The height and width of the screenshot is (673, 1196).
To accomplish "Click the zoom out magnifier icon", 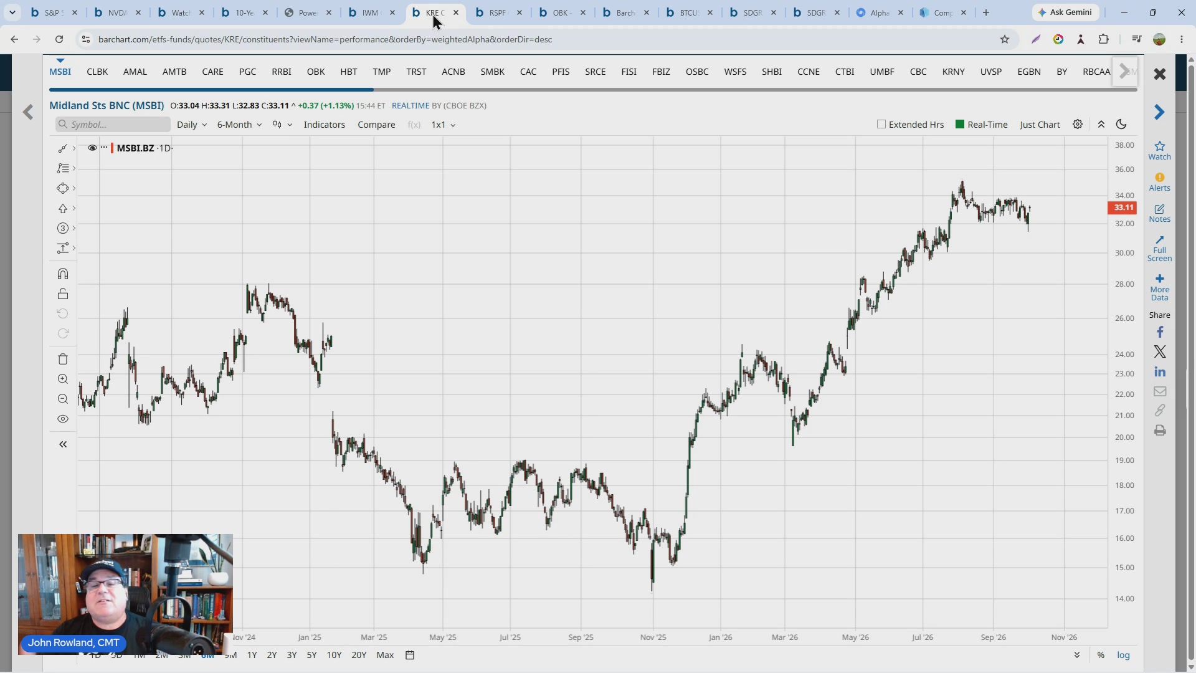I will (62, 399).
